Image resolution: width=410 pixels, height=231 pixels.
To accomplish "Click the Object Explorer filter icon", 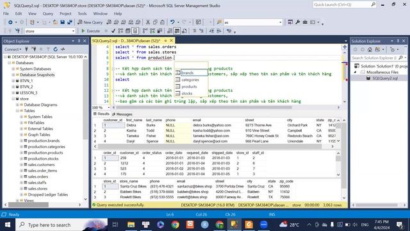I will [48, 49].
